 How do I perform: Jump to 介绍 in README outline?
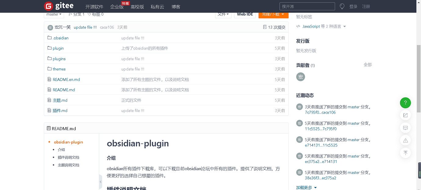click(61, 150)
